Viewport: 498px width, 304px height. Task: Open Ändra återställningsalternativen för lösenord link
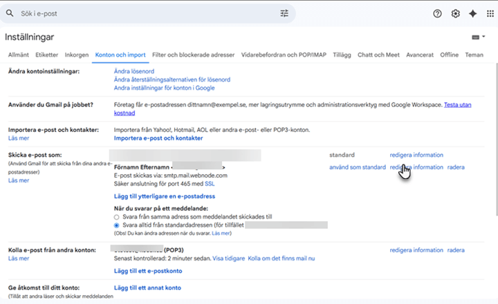coord(172,79)
